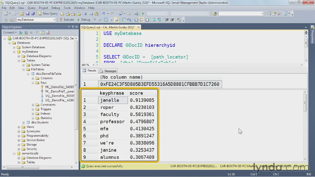This screenshot has width=315, height=177.
Task: Open the Connect dropdown in Object Explorer
Action: click(x=10, y=32)
